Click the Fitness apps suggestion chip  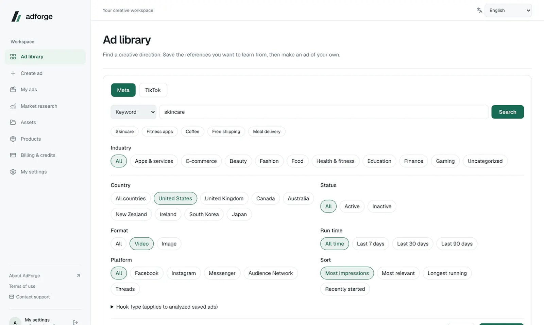[159, 131]
